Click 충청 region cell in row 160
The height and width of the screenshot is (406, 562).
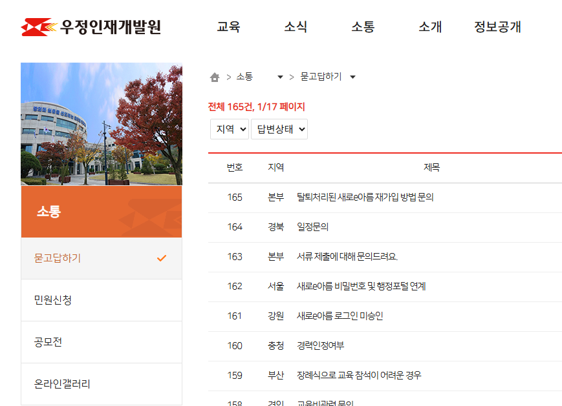pyautogui.click(x=276, y=345)
